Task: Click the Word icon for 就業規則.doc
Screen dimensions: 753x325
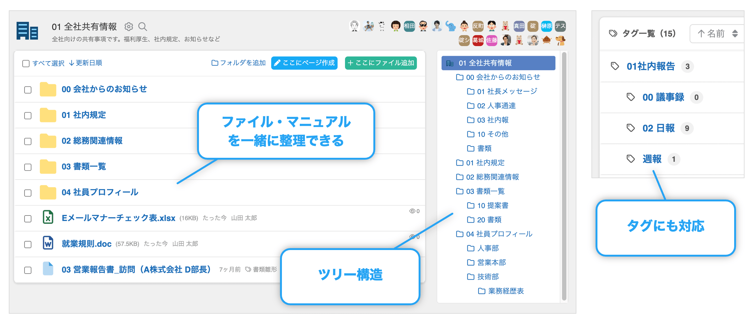Action: point(48,243)
